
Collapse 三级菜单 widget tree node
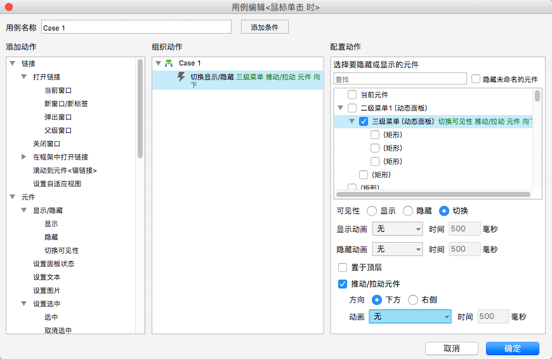coord(352,121)
